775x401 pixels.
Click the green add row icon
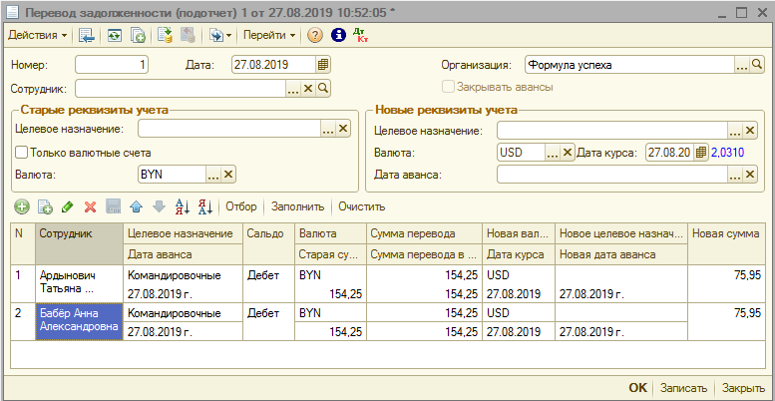click(x=22, y=206)
